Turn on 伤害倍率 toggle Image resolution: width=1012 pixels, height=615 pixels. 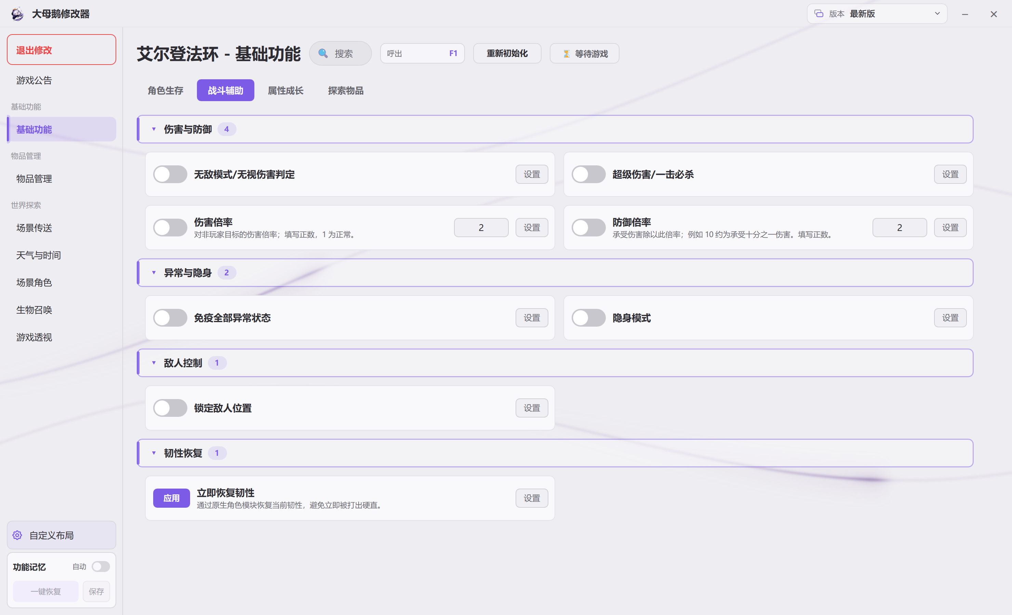point(170,228)
